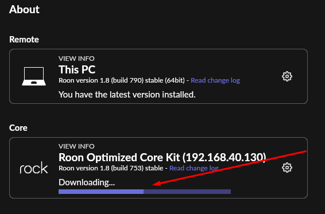Click the rock logo in Core card
This screenshot has width=325, height=214.
coord(34,168)
